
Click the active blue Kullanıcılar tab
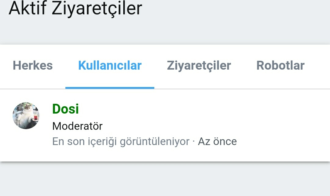coord(110,66)
